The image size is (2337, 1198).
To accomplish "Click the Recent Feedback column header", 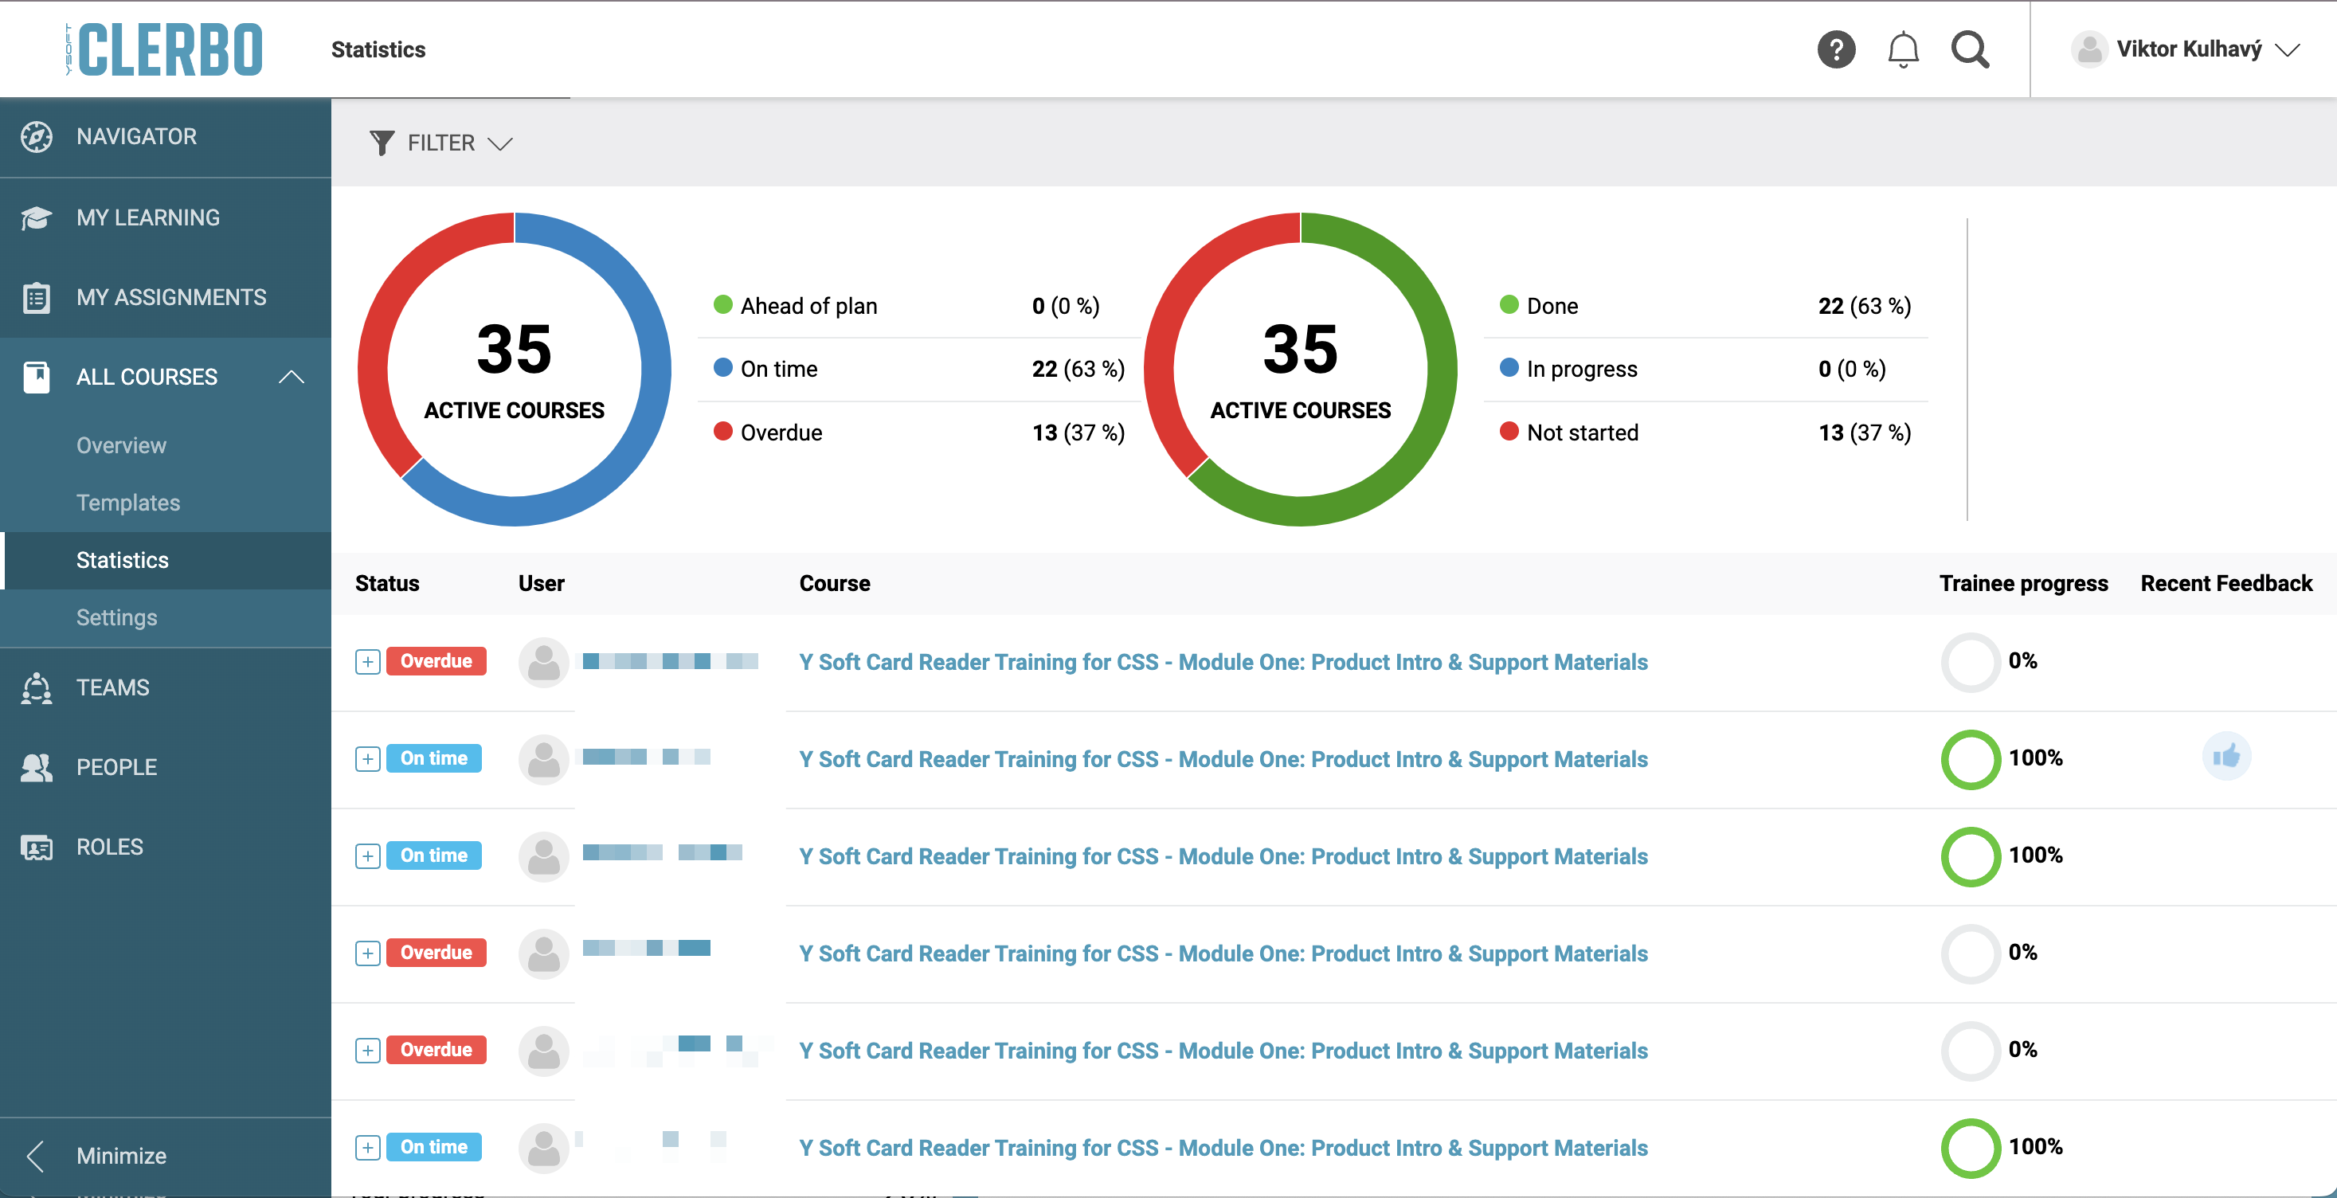I will click(x=2226, y=584).
